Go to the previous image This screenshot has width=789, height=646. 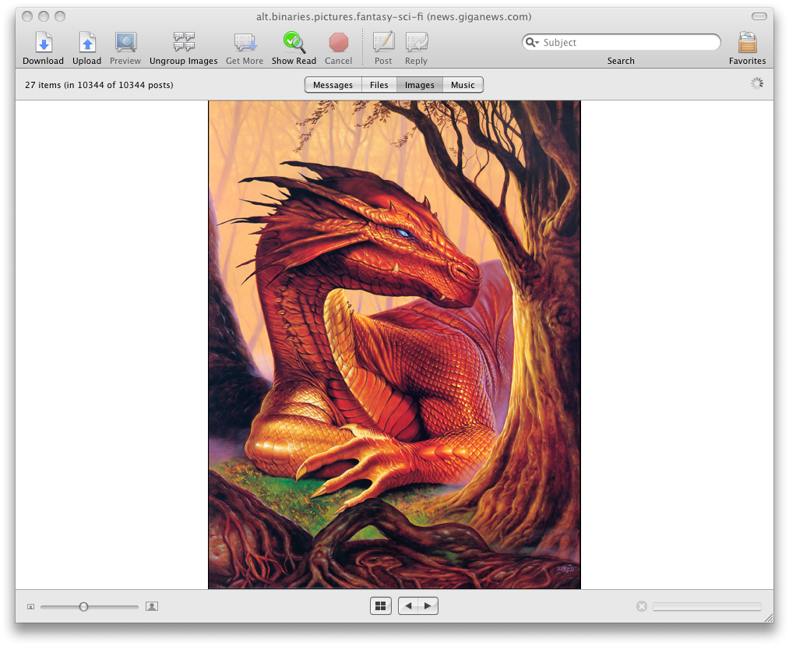[x=409, y=605]
